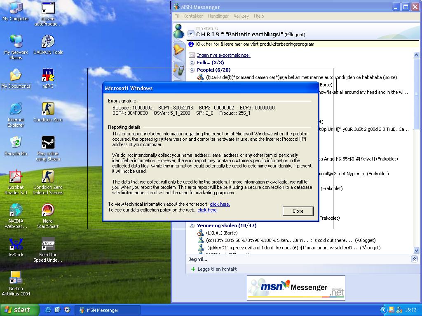Launch DAEMON Tools shortcut

(48, 44)
